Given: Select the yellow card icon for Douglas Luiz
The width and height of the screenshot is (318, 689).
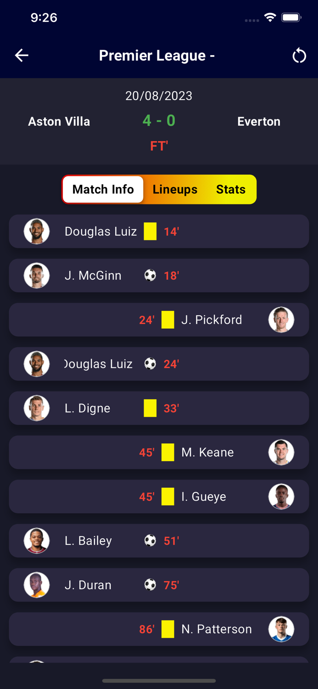Looking at the screenshot, I should pyautogui.click(x=149, y=232).
